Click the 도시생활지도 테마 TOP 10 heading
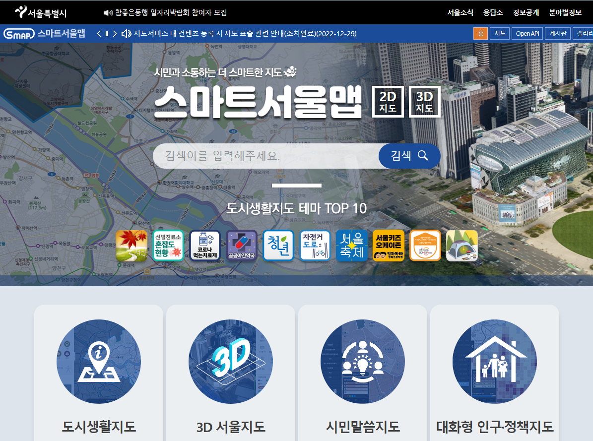 [297, 208]
